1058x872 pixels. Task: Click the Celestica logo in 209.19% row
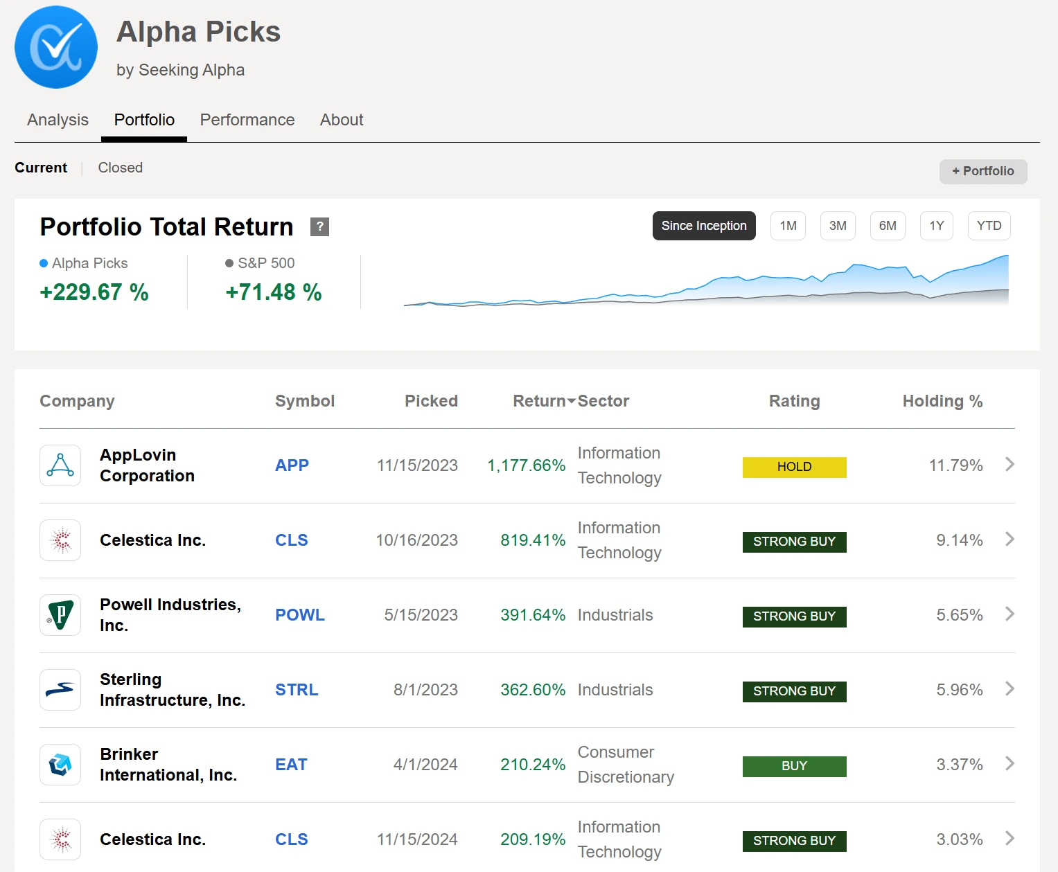point(60,839)
